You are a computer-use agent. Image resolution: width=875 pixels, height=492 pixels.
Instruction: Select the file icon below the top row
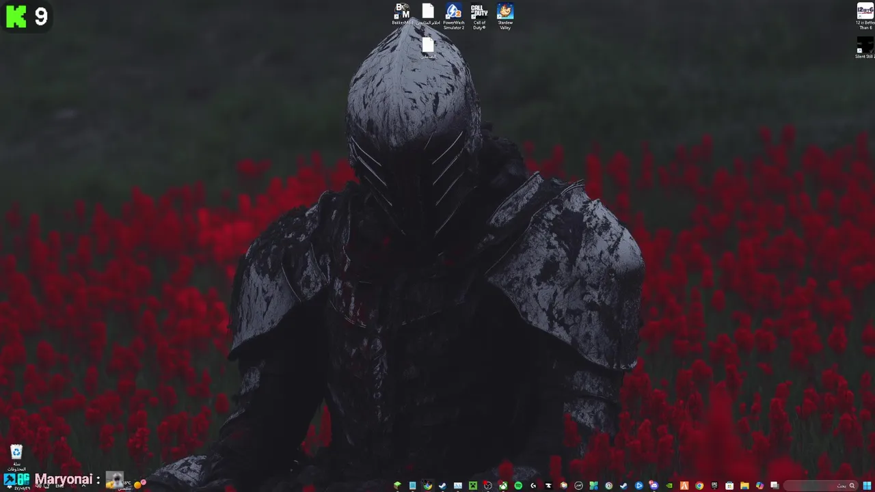(428, 48)
